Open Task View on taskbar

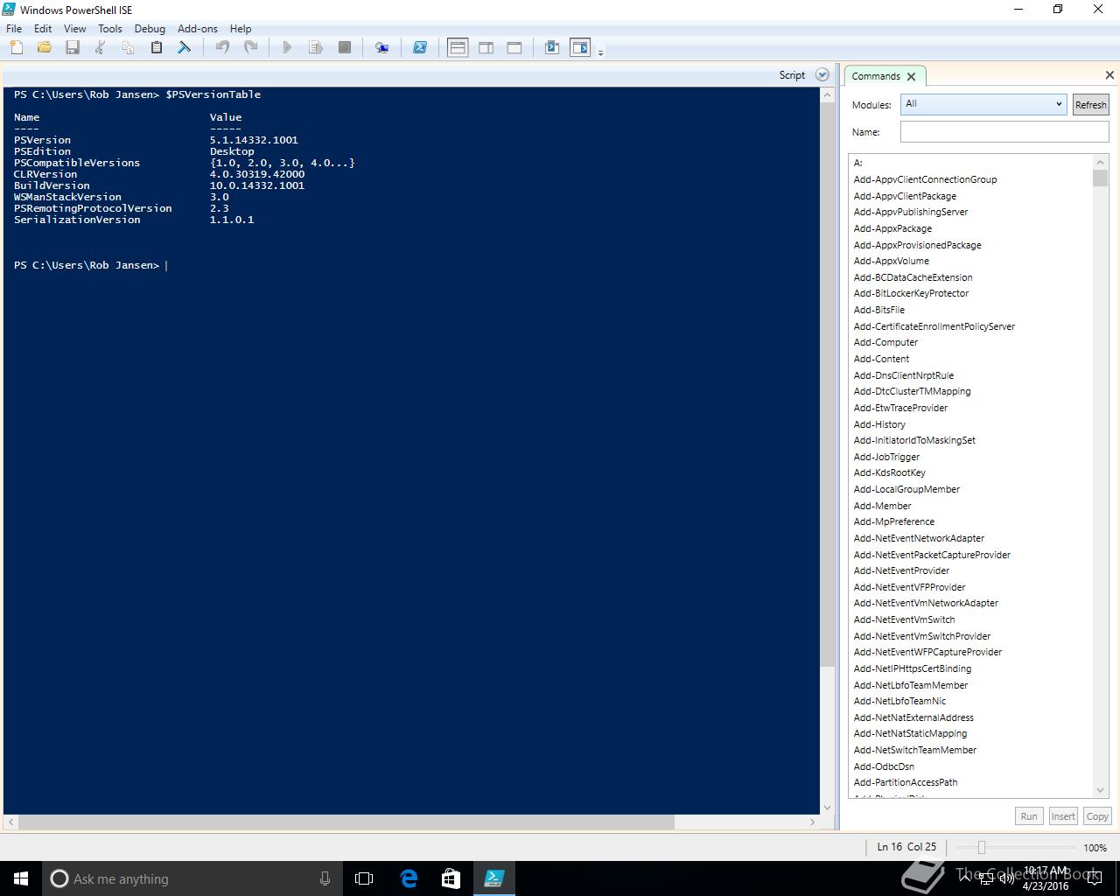pyautogui.click(x=364, y=878)
